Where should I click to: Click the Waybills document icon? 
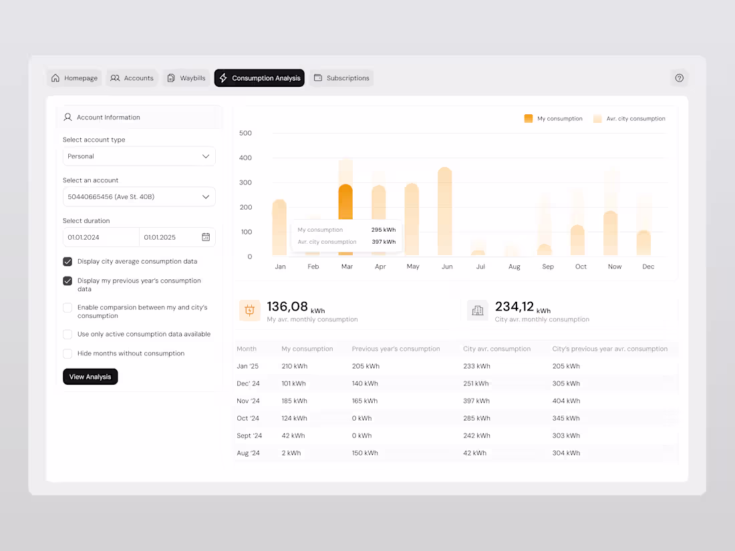coord(170,78)
